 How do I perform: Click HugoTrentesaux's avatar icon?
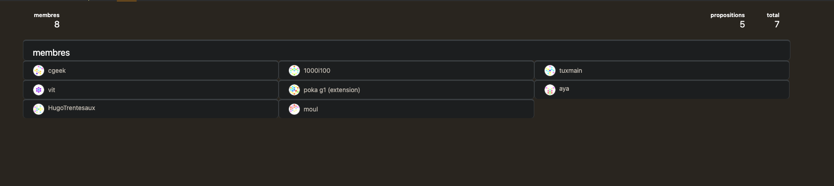[39, 109]
